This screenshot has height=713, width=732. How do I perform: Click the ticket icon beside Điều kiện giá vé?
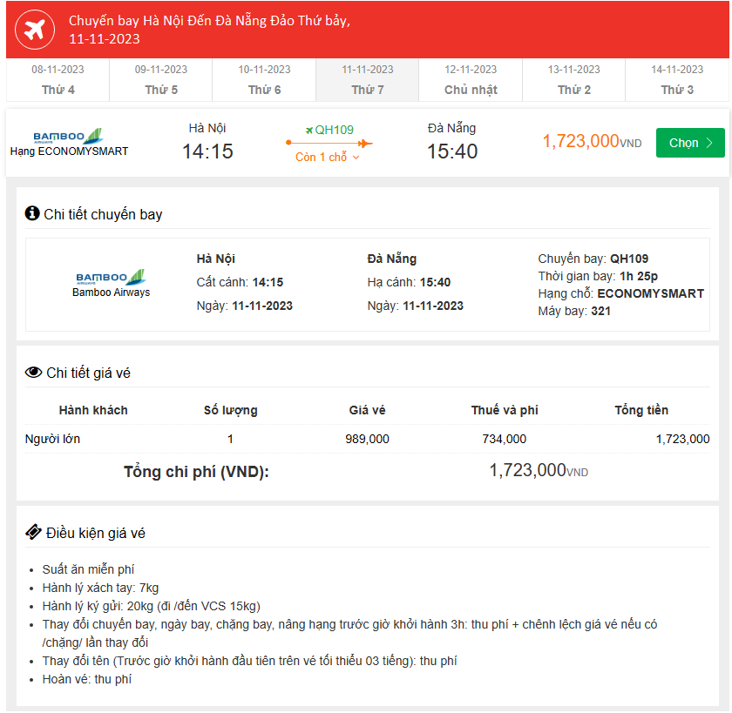coord(34,532)
